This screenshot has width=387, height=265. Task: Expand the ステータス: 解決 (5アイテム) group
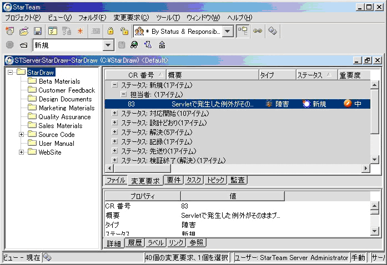[114, 132]
